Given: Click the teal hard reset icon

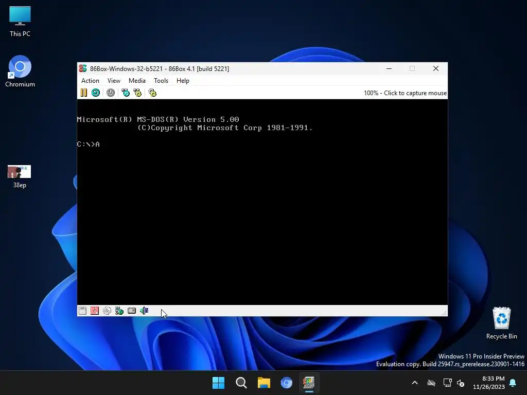Looking at the screenshot, I should point(96,93).
